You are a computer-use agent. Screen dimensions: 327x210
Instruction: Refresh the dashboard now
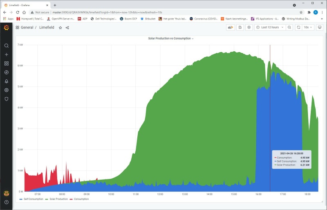(298, 27)
